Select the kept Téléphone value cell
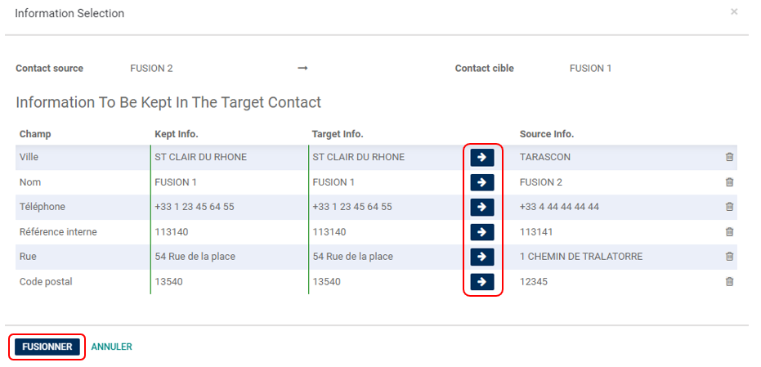The width and height of the screenshot is (761, 367). (x=195, y=207)
